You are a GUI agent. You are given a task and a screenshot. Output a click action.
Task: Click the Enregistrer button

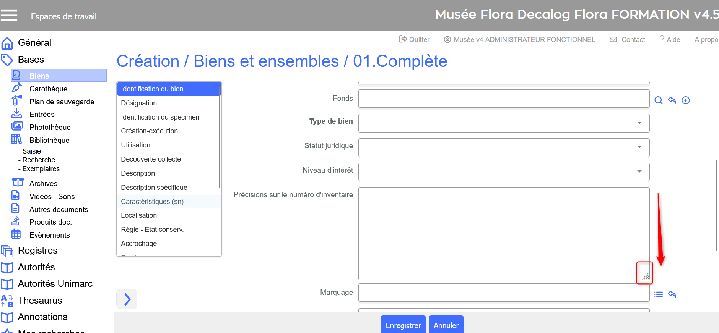pos(403,325)
